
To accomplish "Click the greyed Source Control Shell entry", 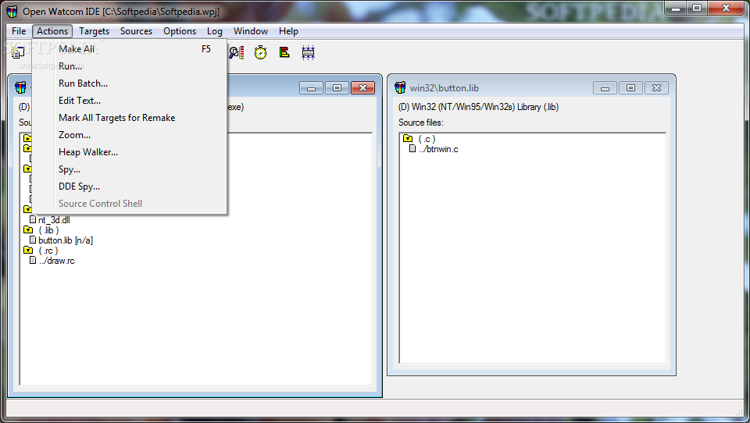I will [129, 204].
